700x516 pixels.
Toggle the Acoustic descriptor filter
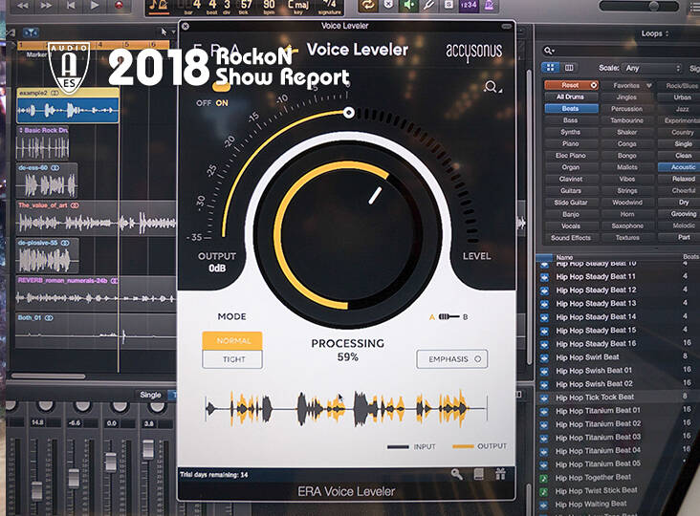[682, 167]
